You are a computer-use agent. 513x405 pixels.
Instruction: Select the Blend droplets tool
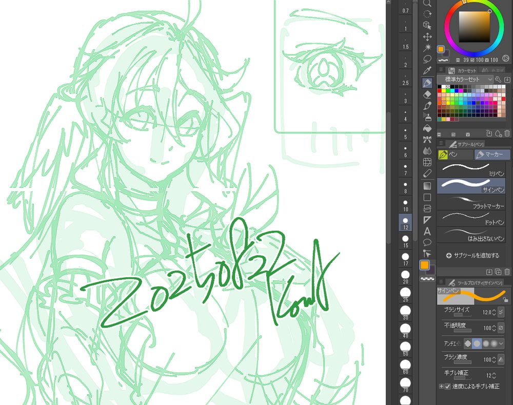427,151
